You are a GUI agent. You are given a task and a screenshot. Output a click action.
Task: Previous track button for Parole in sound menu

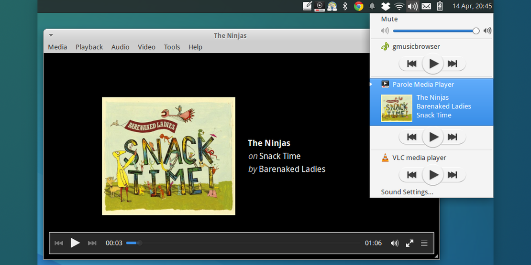[x=411, y=137]
